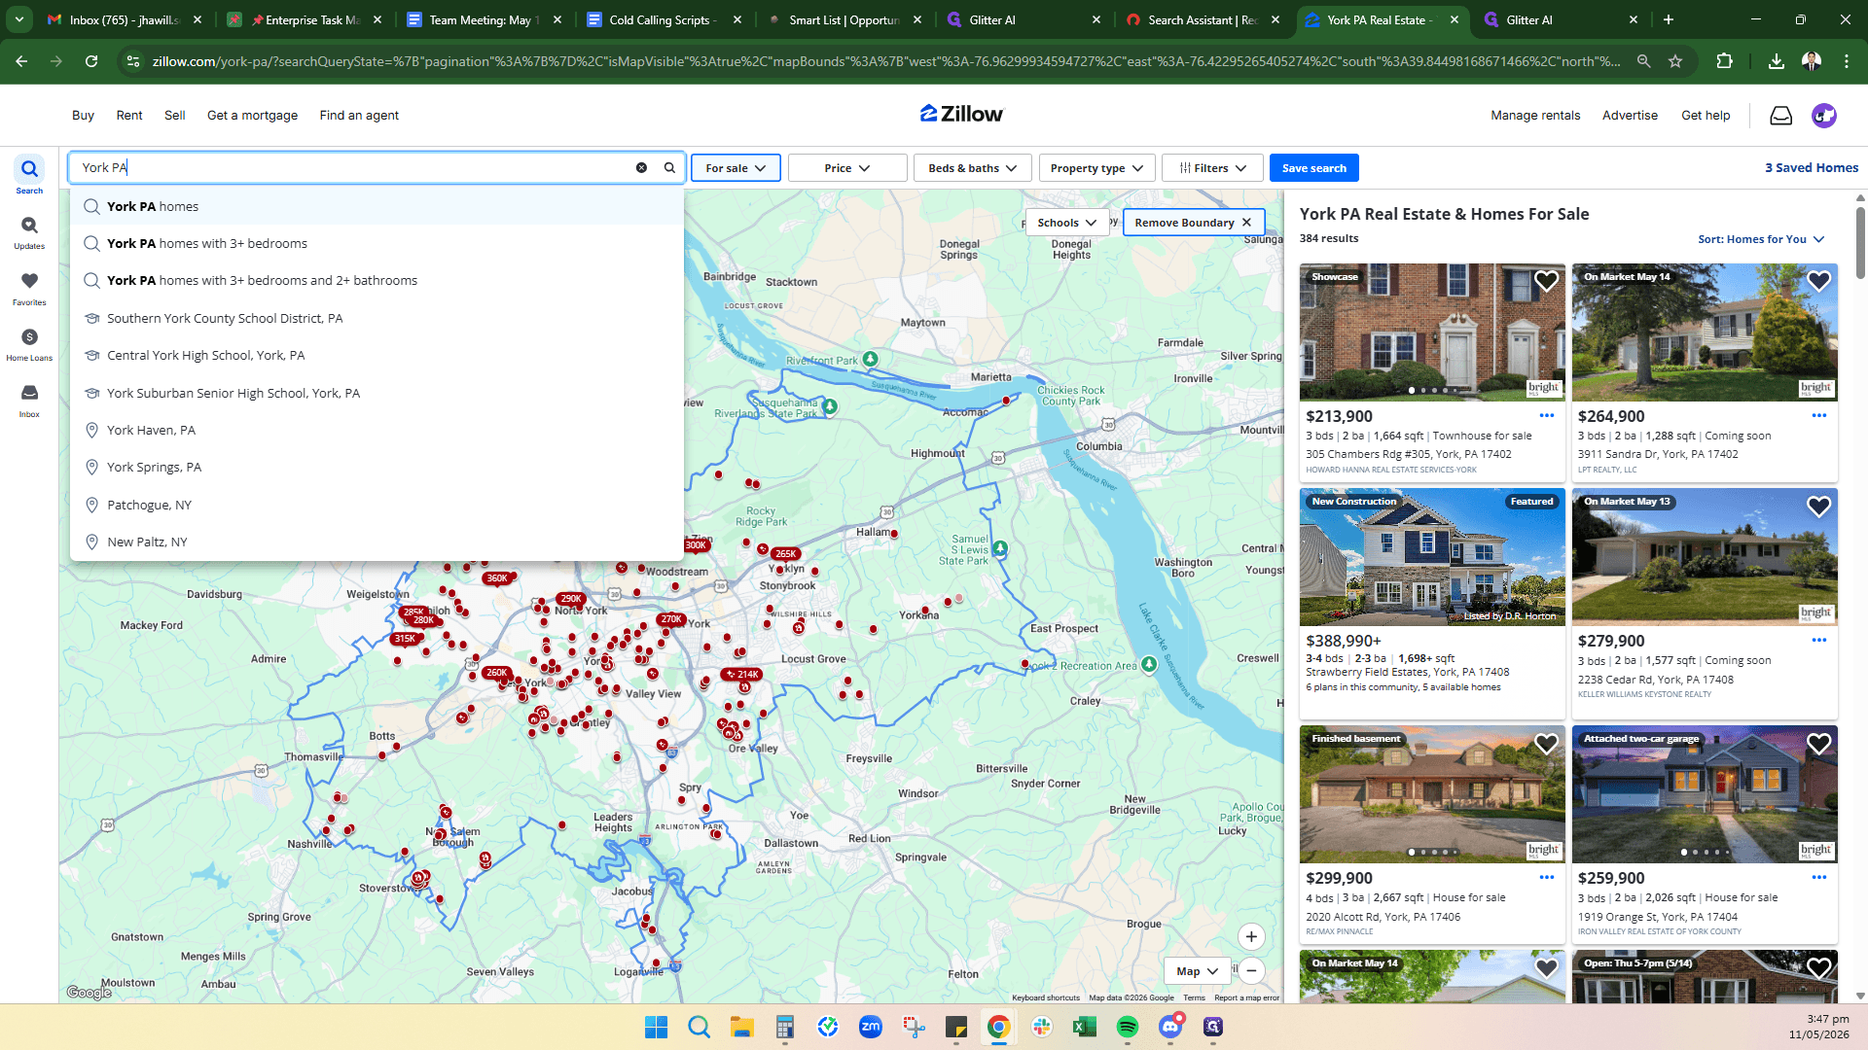This screenshot has height=1050, width=1868.
Task: Heart the 1919 Orange St listing
Action: (1819, 744)
